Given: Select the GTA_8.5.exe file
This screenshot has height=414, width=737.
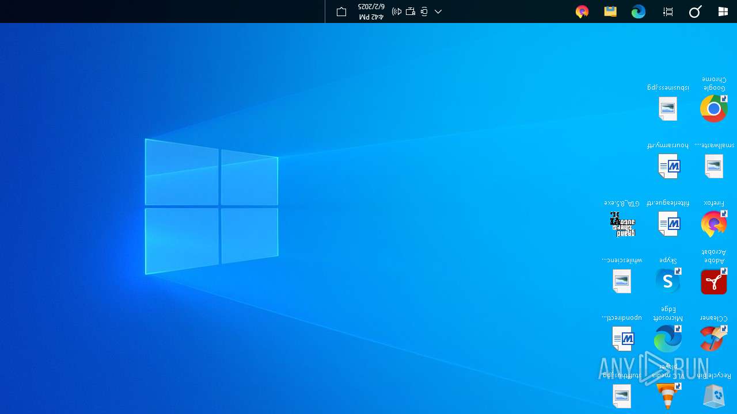Looking at the screenshot, I should tap(622, 218).
